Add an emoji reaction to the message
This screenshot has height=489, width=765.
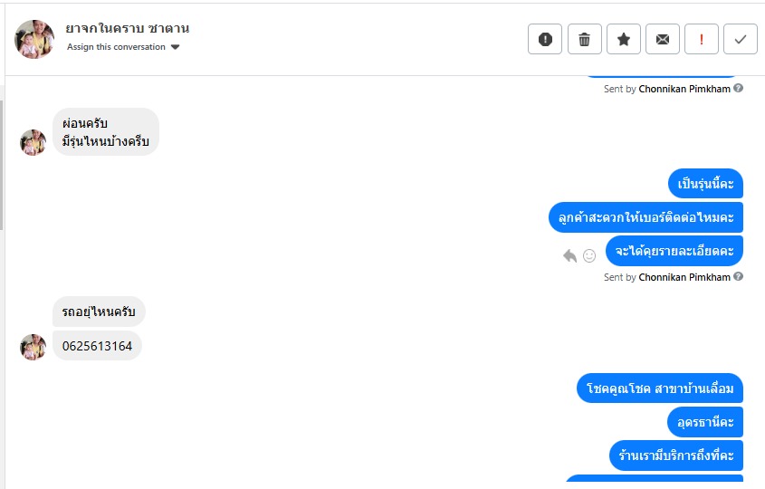(589, 255)
